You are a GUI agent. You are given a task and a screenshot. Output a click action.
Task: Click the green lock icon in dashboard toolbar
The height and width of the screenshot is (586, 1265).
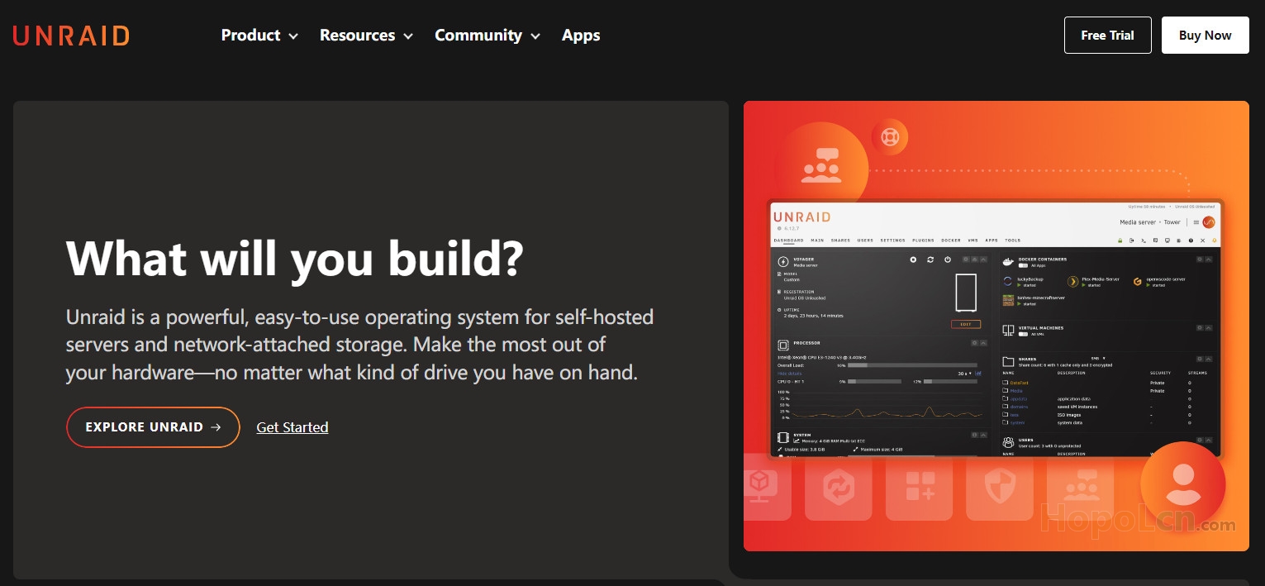tap(1120, 241)
